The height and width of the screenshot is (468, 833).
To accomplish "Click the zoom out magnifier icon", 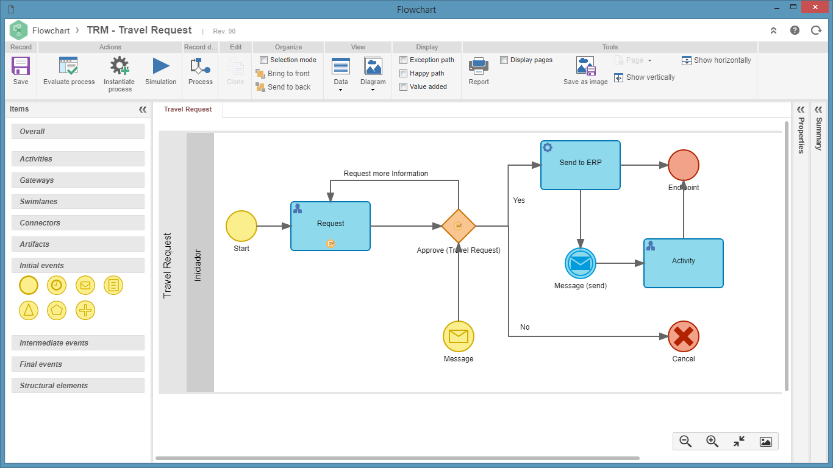I will coord(685,442).
